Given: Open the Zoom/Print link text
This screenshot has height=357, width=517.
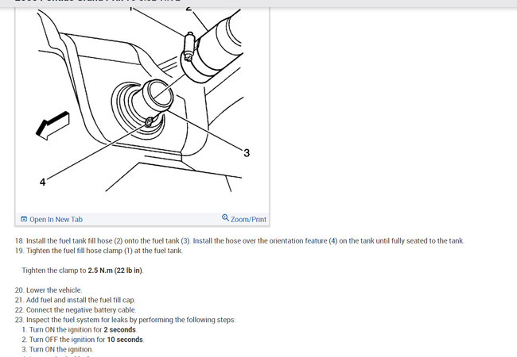Looking at the screenshot, I should click(x=248, y=219).
